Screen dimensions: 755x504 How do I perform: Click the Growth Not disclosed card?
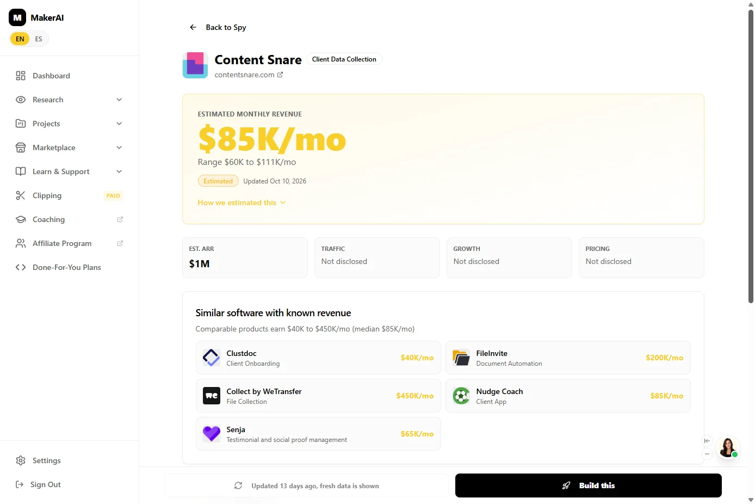[509, 257]
